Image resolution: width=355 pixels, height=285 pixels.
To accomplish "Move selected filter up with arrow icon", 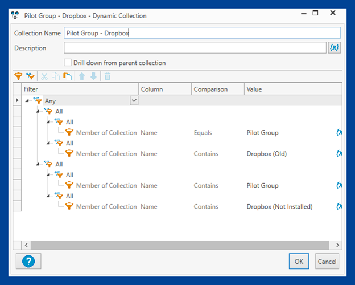I will tap(82, 76).
